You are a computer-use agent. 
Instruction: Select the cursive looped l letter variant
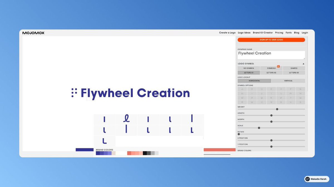point(126,119)
